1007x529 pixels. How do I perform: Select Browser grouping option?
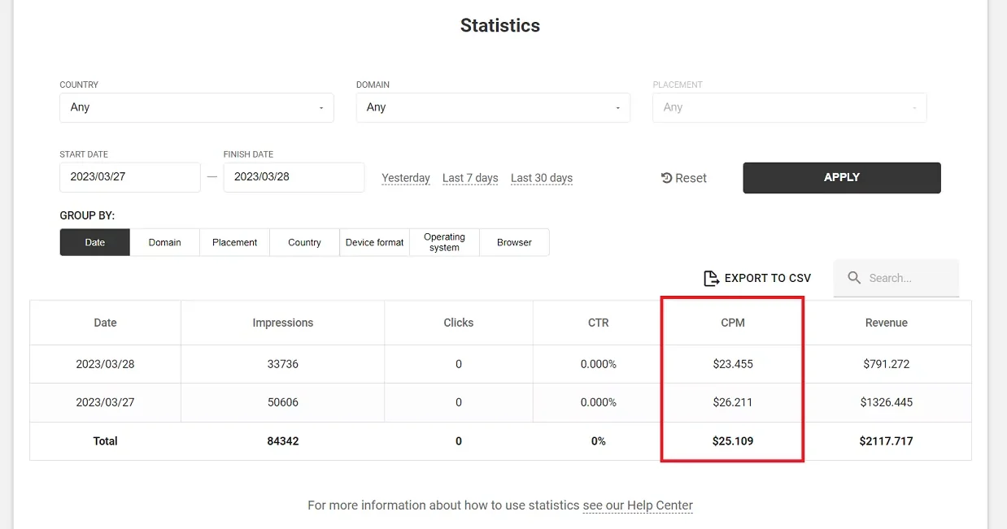(514, 242)
